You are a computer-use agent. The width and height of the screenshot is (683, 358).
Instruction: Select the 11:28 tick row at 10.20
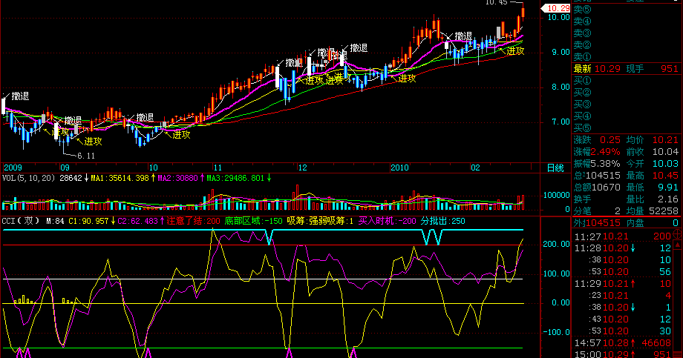coord(623,248)
